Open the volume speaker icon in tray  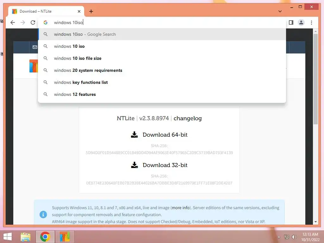(x=294, y=237)
